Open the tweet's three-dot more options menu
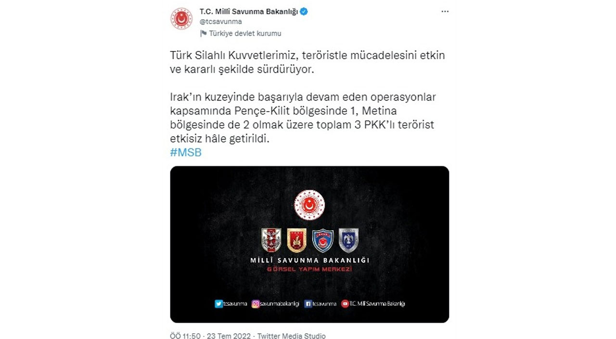616x339 pixels. pos(445,12)
